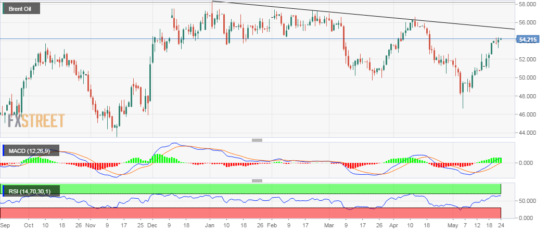Click the 52.000 price axis label

pos(528,59)
